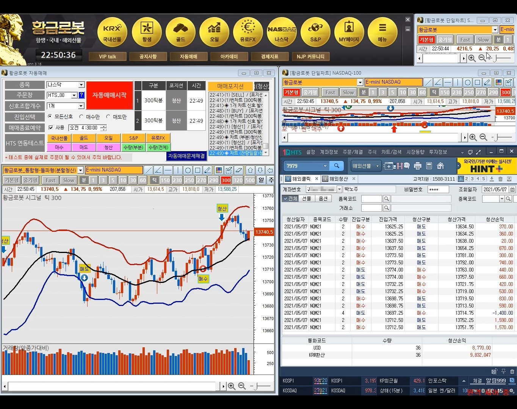517x409 pixels.
Task: Open the 유로FX circle button
Action: click(248, 33)
